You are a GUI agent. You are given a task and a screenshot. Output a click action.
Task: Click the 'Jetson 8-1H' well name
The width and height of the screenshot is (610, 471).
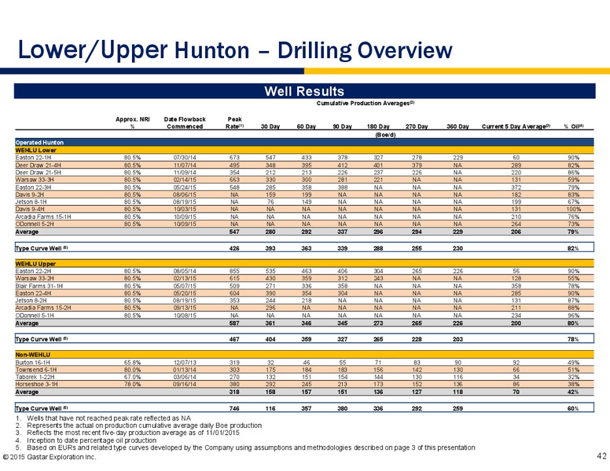(x=31, y=202)
